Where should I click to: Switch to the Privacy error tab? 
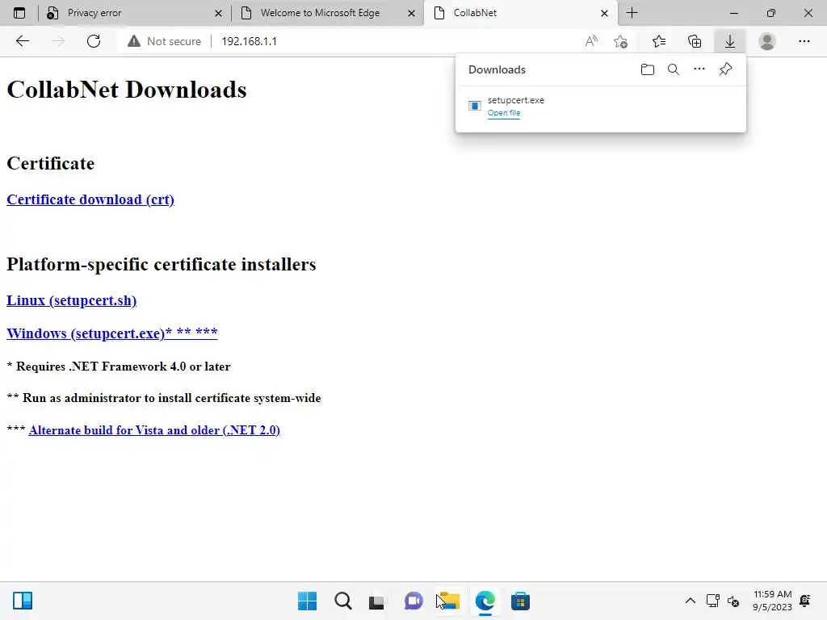click(x=134, y=13)
